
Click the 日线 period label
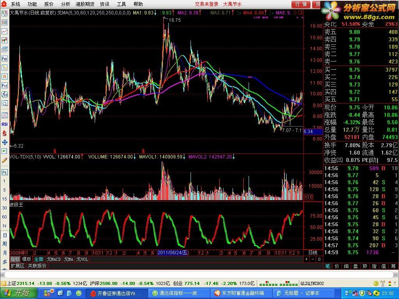tap(313, 252)
